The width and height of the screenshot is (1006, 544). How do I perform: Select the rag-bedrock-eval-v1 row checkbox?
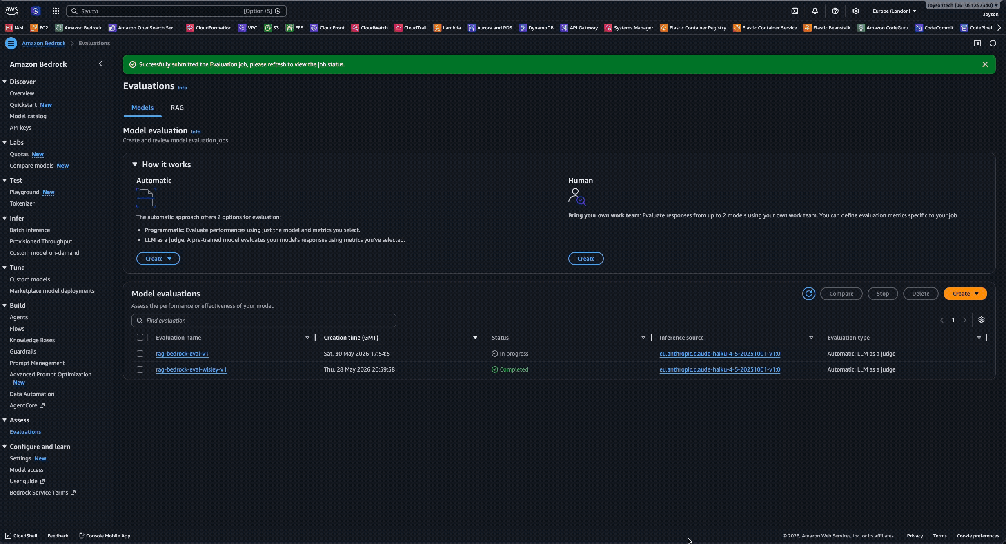[x=140, y=354]
